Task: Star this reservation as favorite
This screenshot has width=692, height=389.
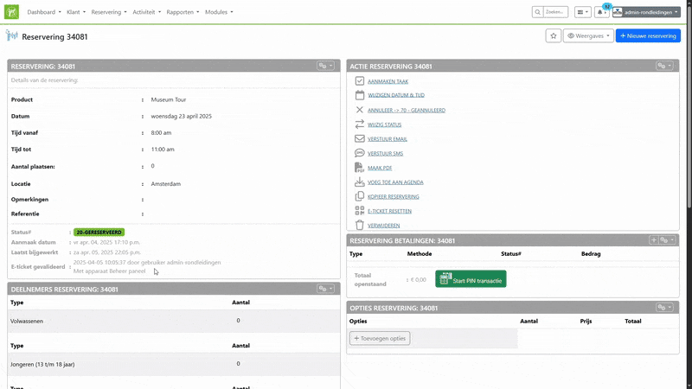Action: pyautogui.click(x=553, y=36)
